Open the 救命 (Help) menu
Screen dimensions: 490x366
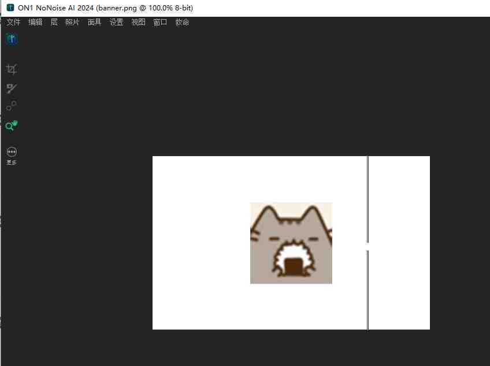[x=182, y=23]
